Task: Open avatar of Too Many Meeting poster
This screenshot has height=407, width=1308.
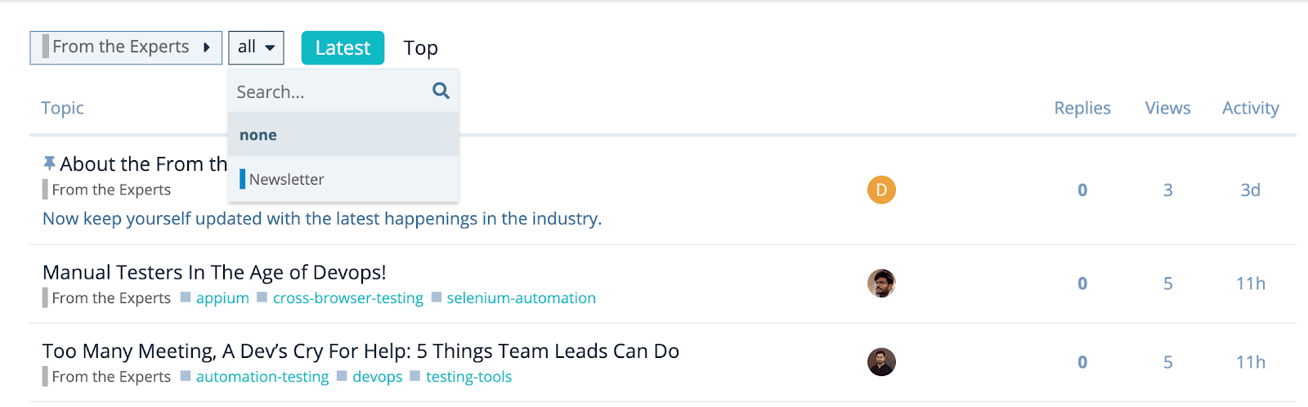Action: click(881, 361)
